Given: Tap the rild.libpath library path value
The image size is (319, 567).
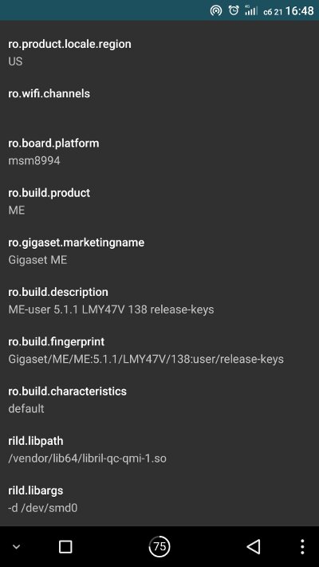Looking at the screenshot, I should pyautogui.click(x=87, y=459).
